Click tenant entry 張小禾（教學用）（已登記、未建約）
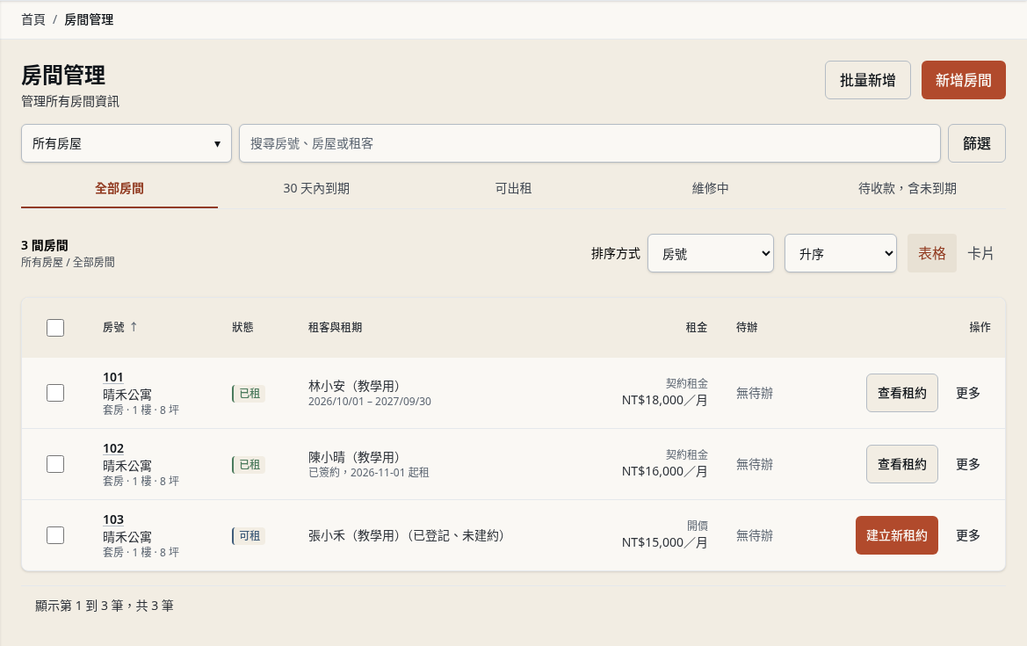The width and height of the screenshot is (1027, 646). (406, 535)
